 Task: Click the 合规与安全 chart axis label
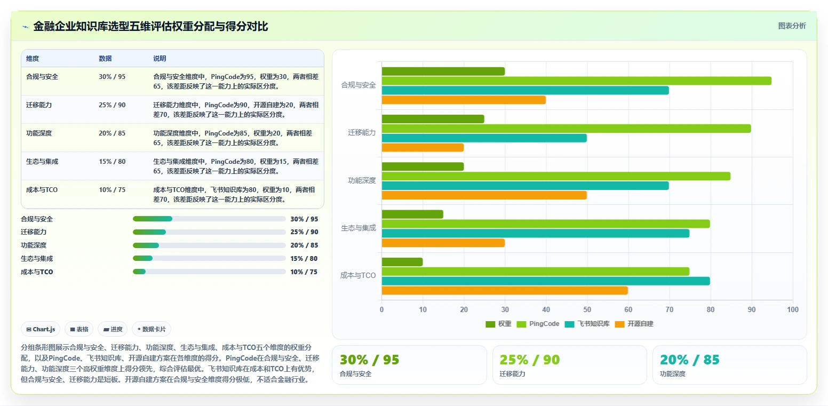click(359, 85)
